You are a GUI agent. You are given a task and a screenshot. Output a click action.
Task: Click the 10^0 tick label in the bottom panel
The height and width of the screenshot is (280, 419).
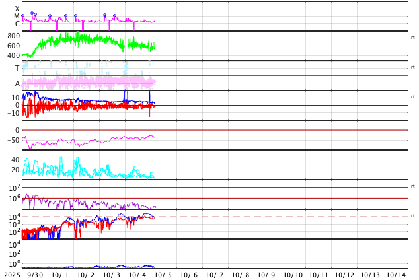tap(14, 263)
